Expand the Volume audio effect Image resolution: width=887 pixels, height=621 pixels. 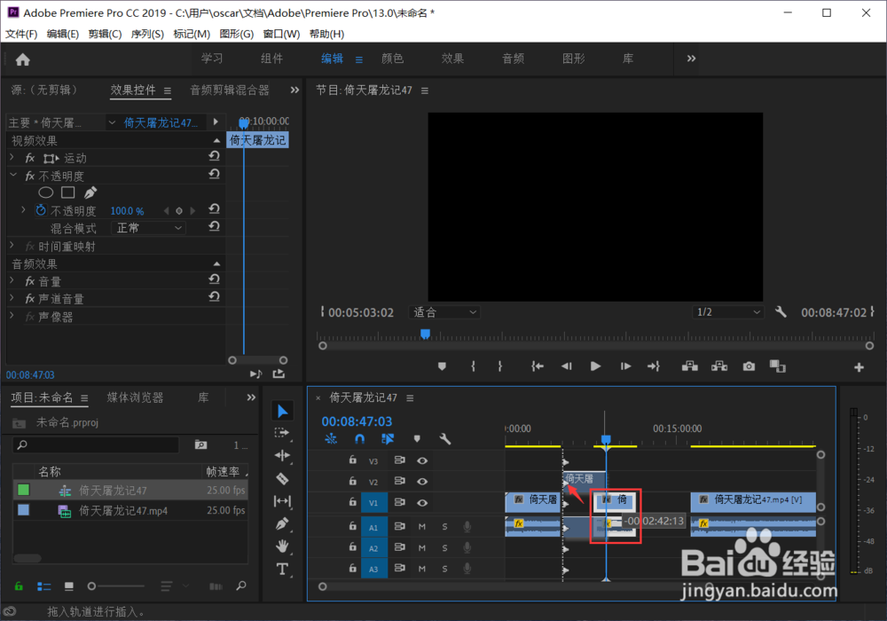pyautogui.click(x=12, y=280)
